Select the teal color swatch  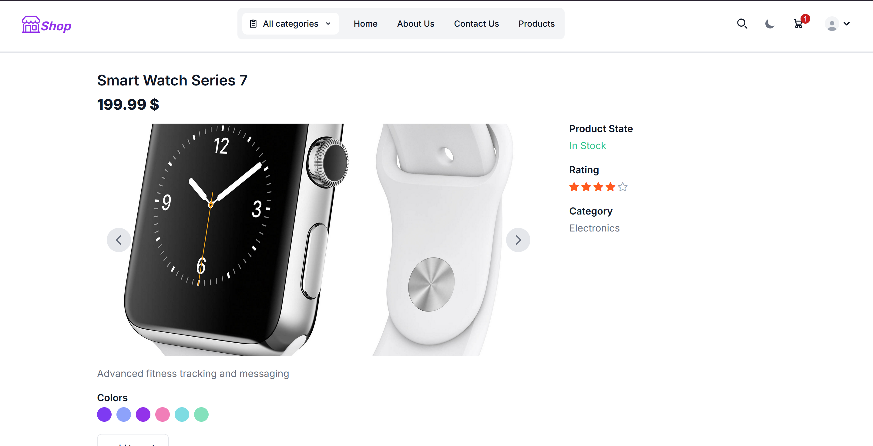[182, 414]
